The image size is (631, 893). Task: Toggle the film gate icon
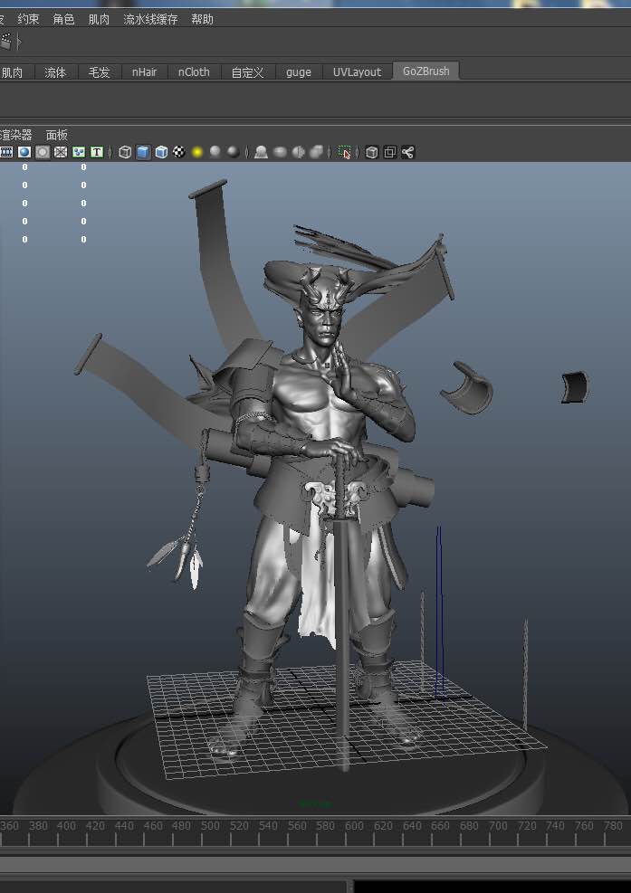6,152
